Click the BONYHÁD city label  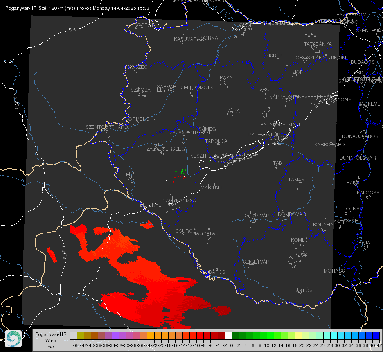325,225
